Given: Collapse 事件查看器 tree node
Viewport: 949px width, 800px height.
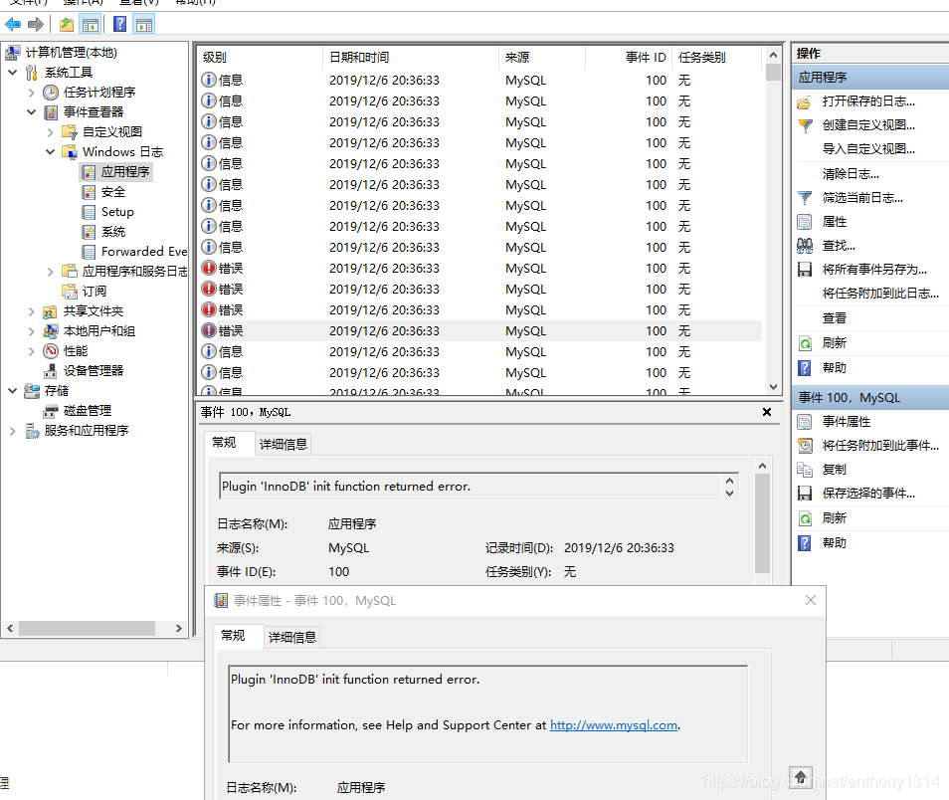Looking at the screenshot, I should tap(32, 112).
